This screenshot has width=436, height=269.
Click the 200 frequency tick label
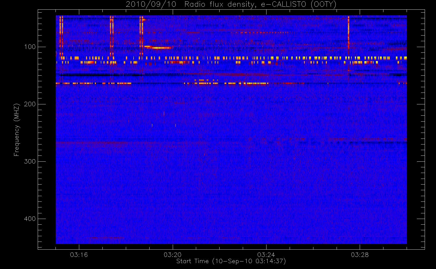pyautogui.click(x=30, y=104)
